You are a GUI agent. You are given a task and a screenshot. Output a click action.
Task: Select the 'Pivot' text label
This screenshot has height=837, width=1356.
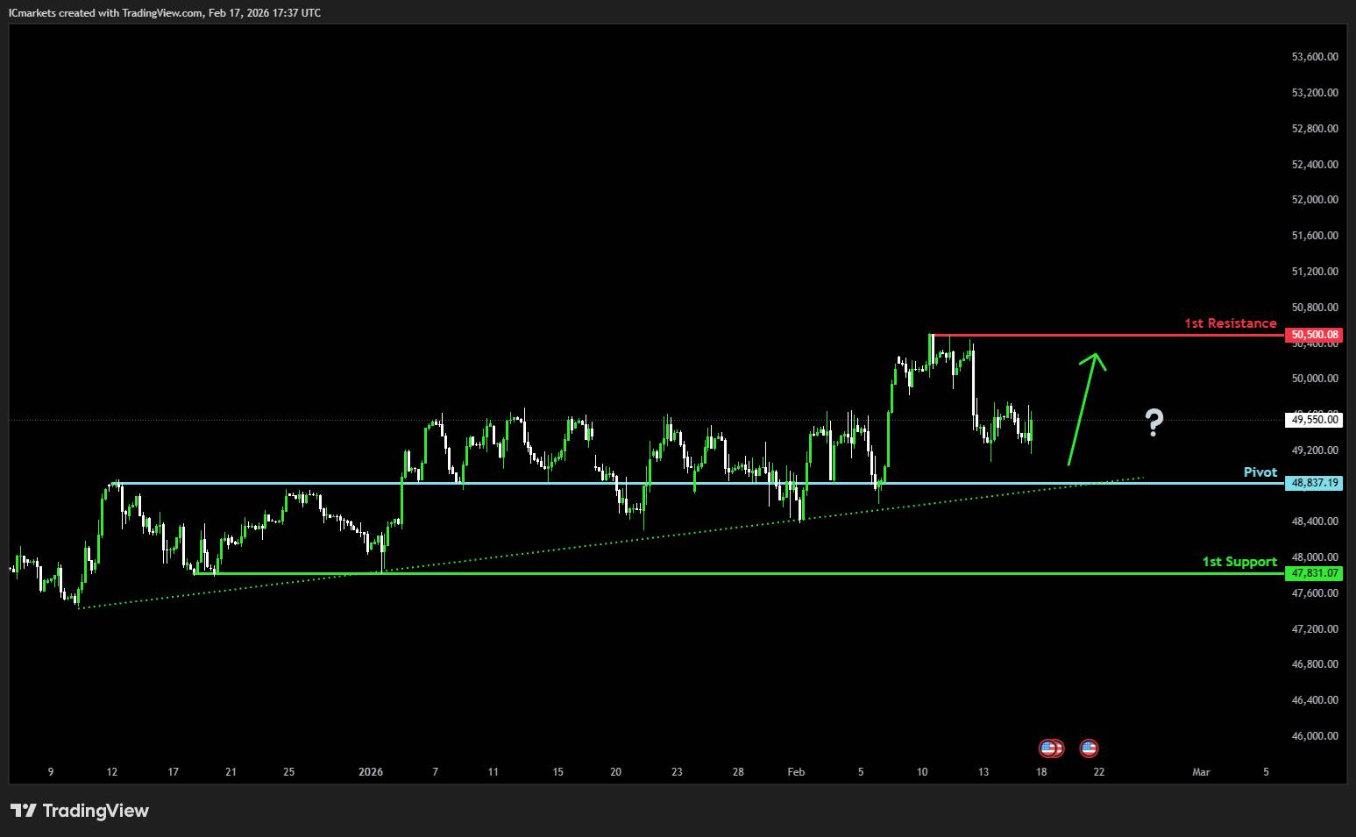(1260, 472)
